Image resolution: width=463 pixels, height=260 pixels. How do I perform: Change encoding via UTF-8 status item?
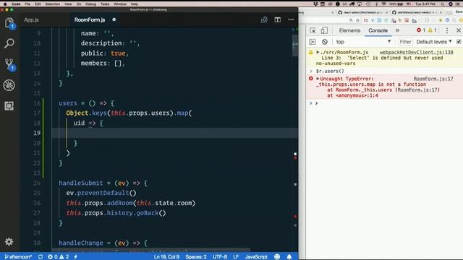(x=220, y=257)
